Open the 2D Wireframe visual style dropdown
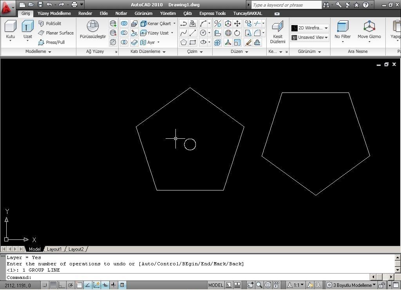 tap(309, 28)
